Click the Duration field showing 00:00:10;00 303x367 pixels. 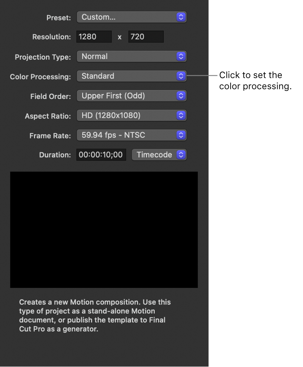click(x=101, y=155)
